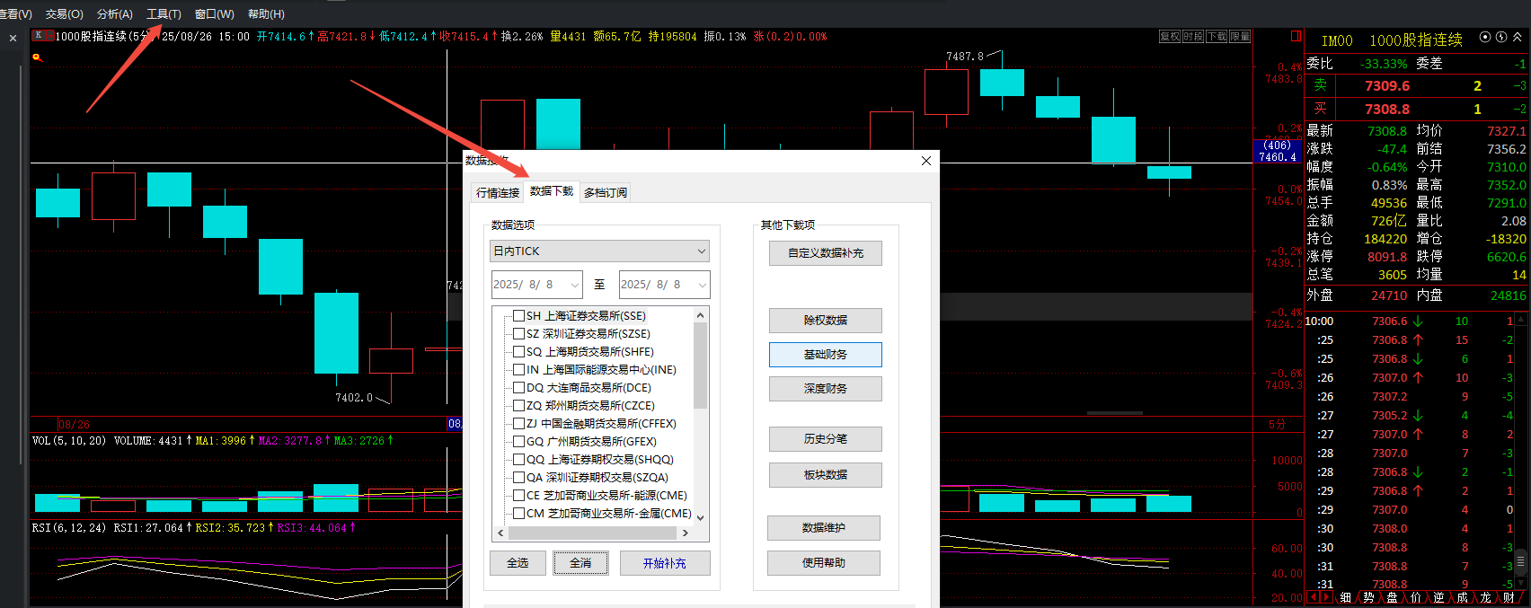The width and height of the screenshot is (1531, 608).
Task: Collapse quote panel with double-chevron icon
Action: pyautogui.click(x=1518, y=38)
